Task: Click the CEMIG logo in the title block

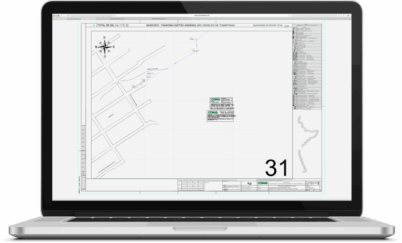Action: [262, 183]
